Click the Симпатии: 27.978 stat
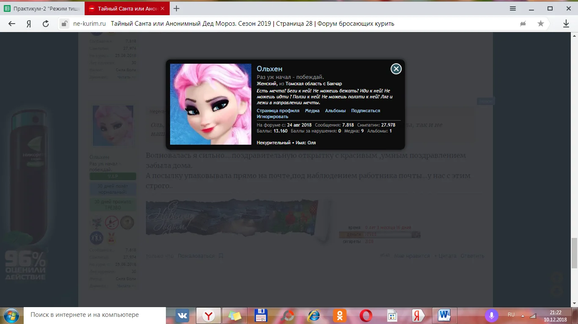The image size is (578, 324). (376, 125)
